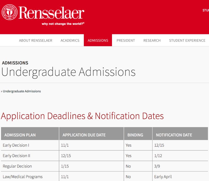
Task: Select the Regular Decision row label
Action: click(17, 166)
